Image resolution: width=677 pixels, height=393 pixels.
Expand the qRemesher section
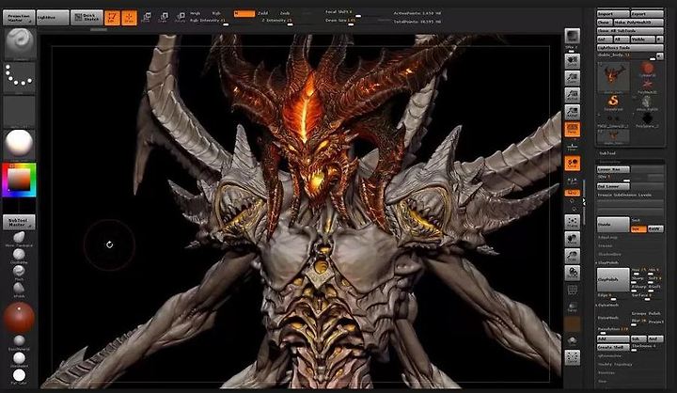click(x=609, y=355)
